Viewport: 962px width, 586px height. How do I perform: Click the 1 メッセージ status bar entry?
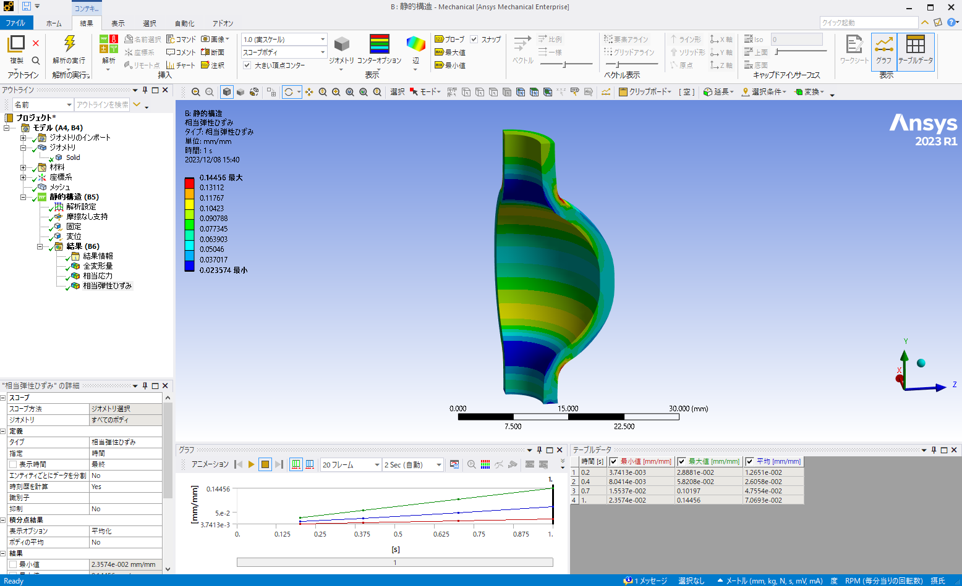[646, 580]
